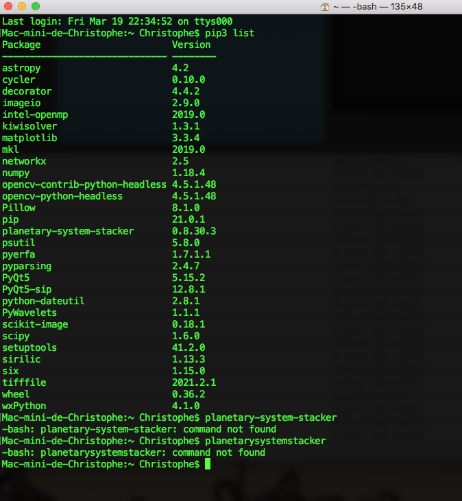Image resolution: width=462 pixels, height=501 pixels.
Task: Click version '0.18.1' of scikit-image
Action: click(189, 324)
